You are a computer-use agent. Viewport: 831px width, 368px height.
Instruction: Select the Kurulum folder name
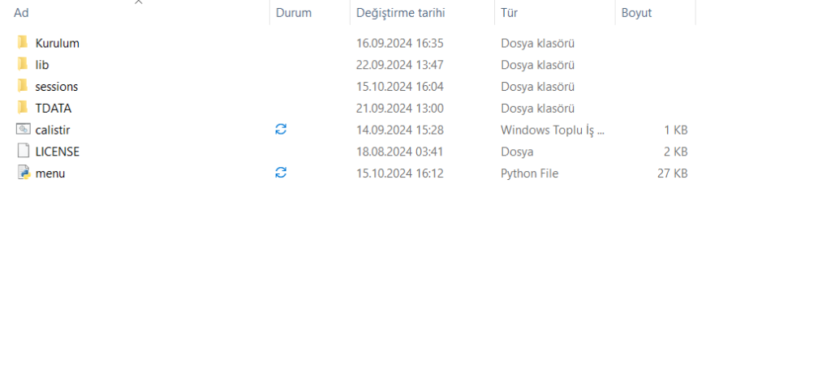[57, 43]
